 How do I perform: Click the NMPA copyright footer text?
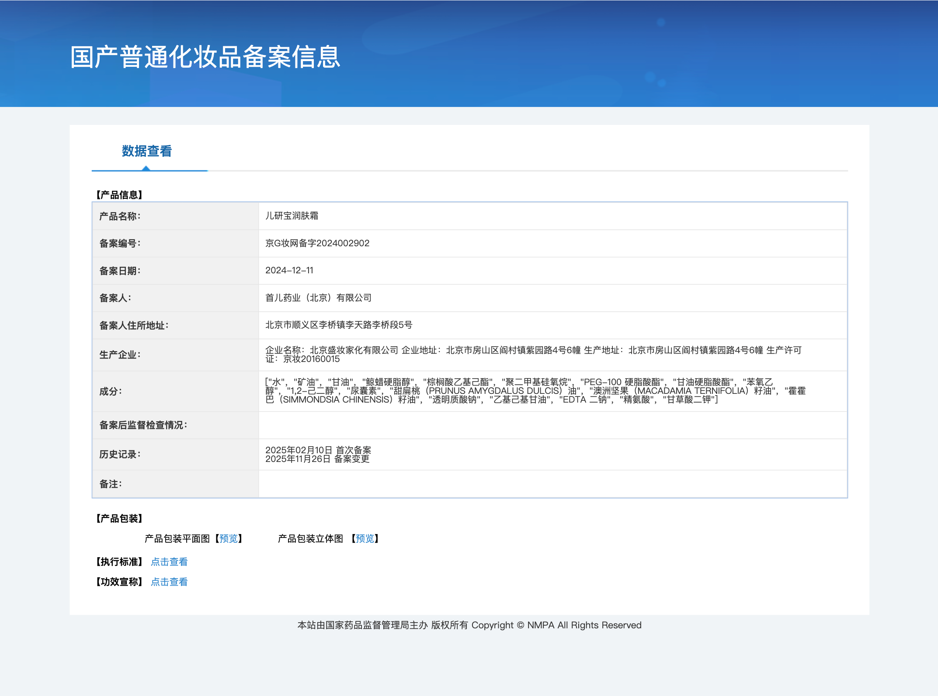tap(469, 625)
